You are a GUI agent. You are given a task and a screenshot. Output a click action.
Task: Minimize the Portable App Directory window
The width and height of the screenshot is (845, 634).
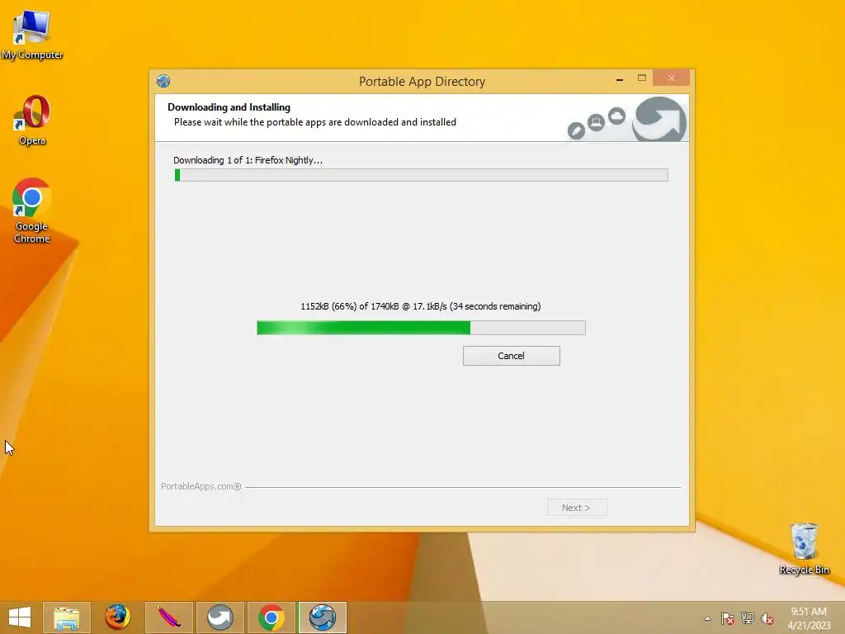[620, 78]
